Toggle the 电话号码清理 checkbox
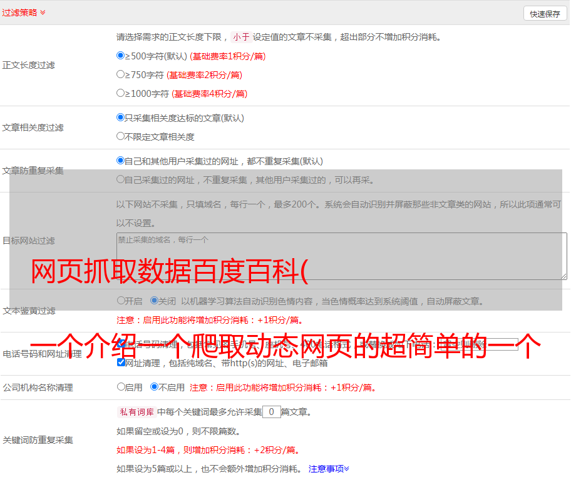Screen dimensions: 571x480 pos(121,344)
